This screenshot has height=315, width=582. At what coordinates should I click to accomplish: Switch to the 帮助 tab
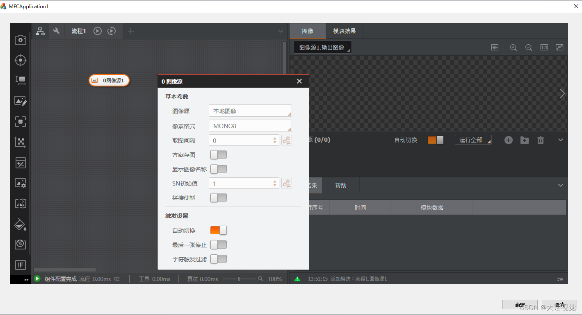(x=341, y=186)
